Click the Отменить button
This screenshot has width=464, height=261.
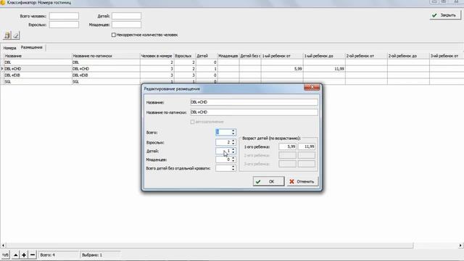coord(302,181)
